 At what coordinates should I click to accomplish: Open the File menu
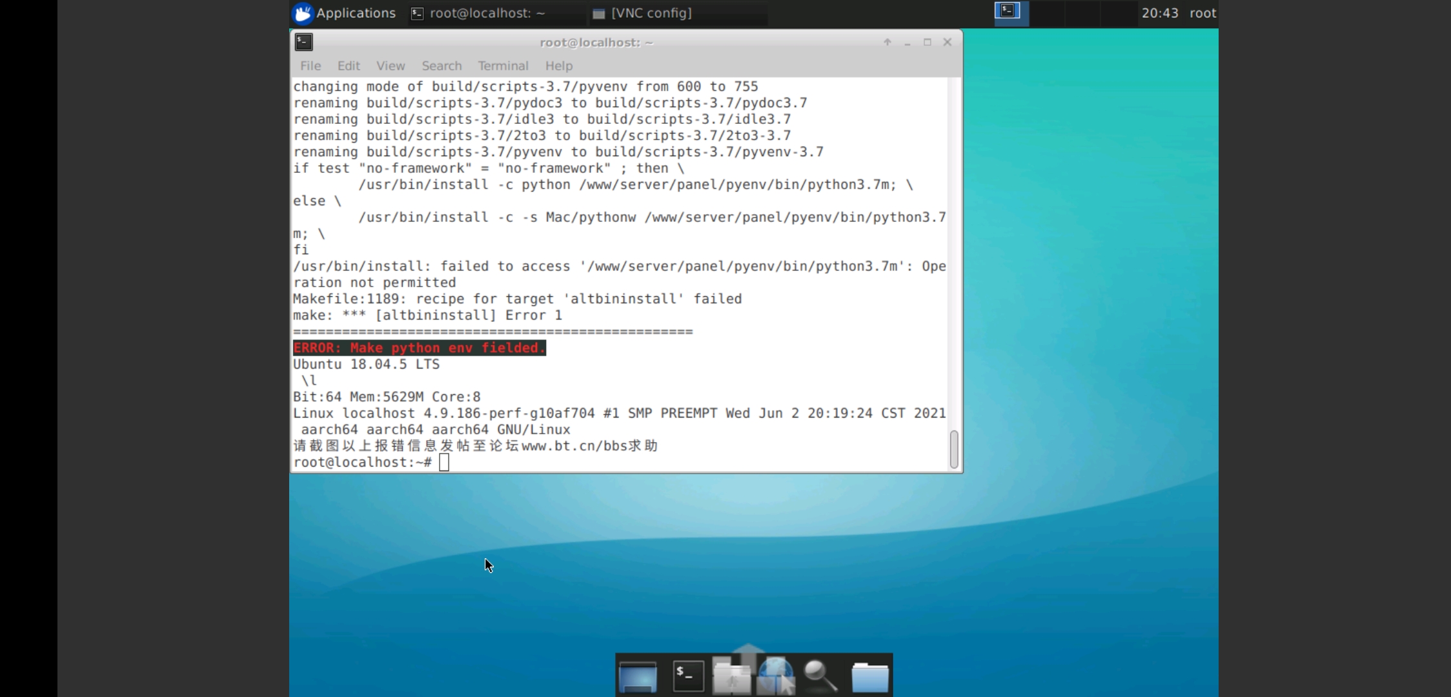coord(310,66)
